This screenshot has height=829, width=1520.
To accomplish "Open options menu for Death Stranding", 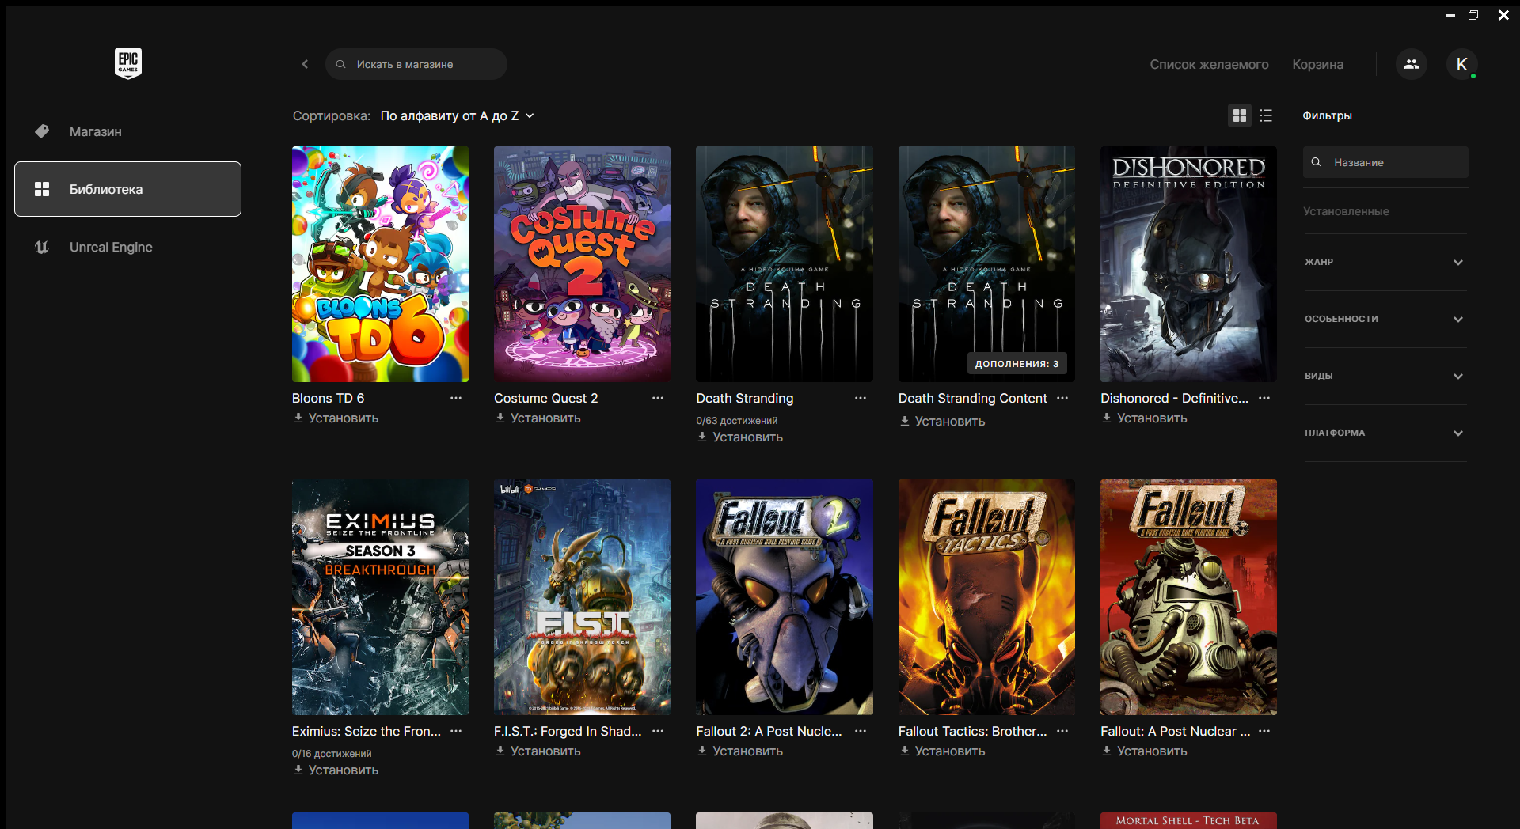I will [861, 398].
